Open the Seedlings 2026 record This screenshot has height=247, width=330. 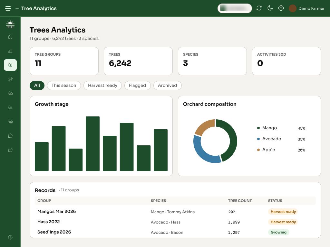click(54, 232)
